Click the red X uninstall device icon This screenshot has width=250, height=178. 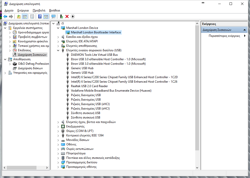tap(67, 16)
